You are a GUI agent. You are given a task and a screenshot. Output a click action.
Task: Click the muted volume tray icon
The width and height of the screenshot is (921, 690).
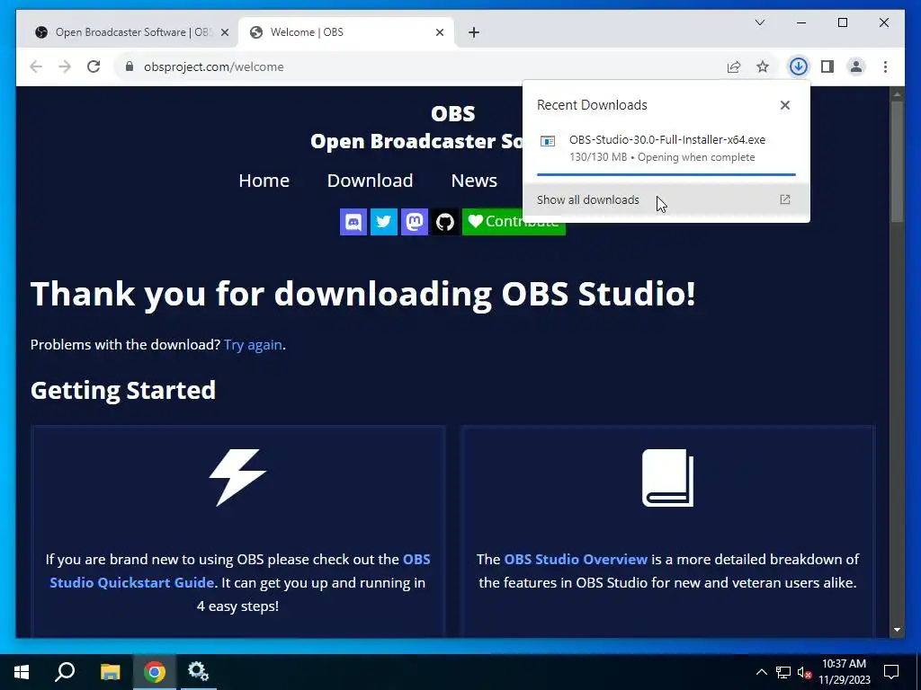point(804,672)
